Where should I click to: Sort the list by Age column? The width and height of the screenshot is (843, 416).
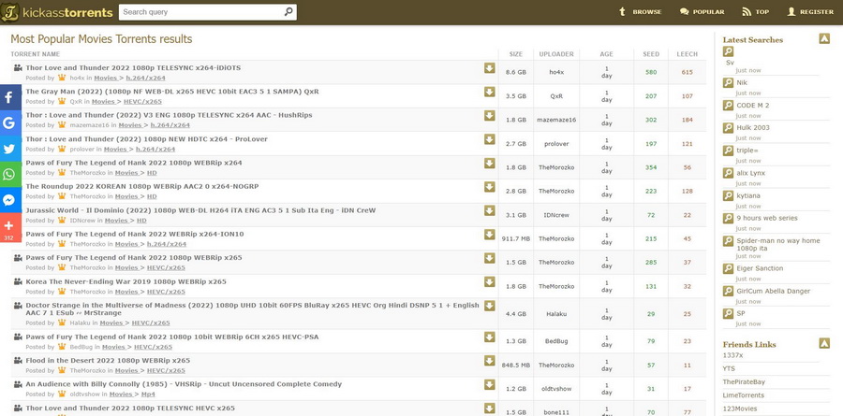coord(606,54)
